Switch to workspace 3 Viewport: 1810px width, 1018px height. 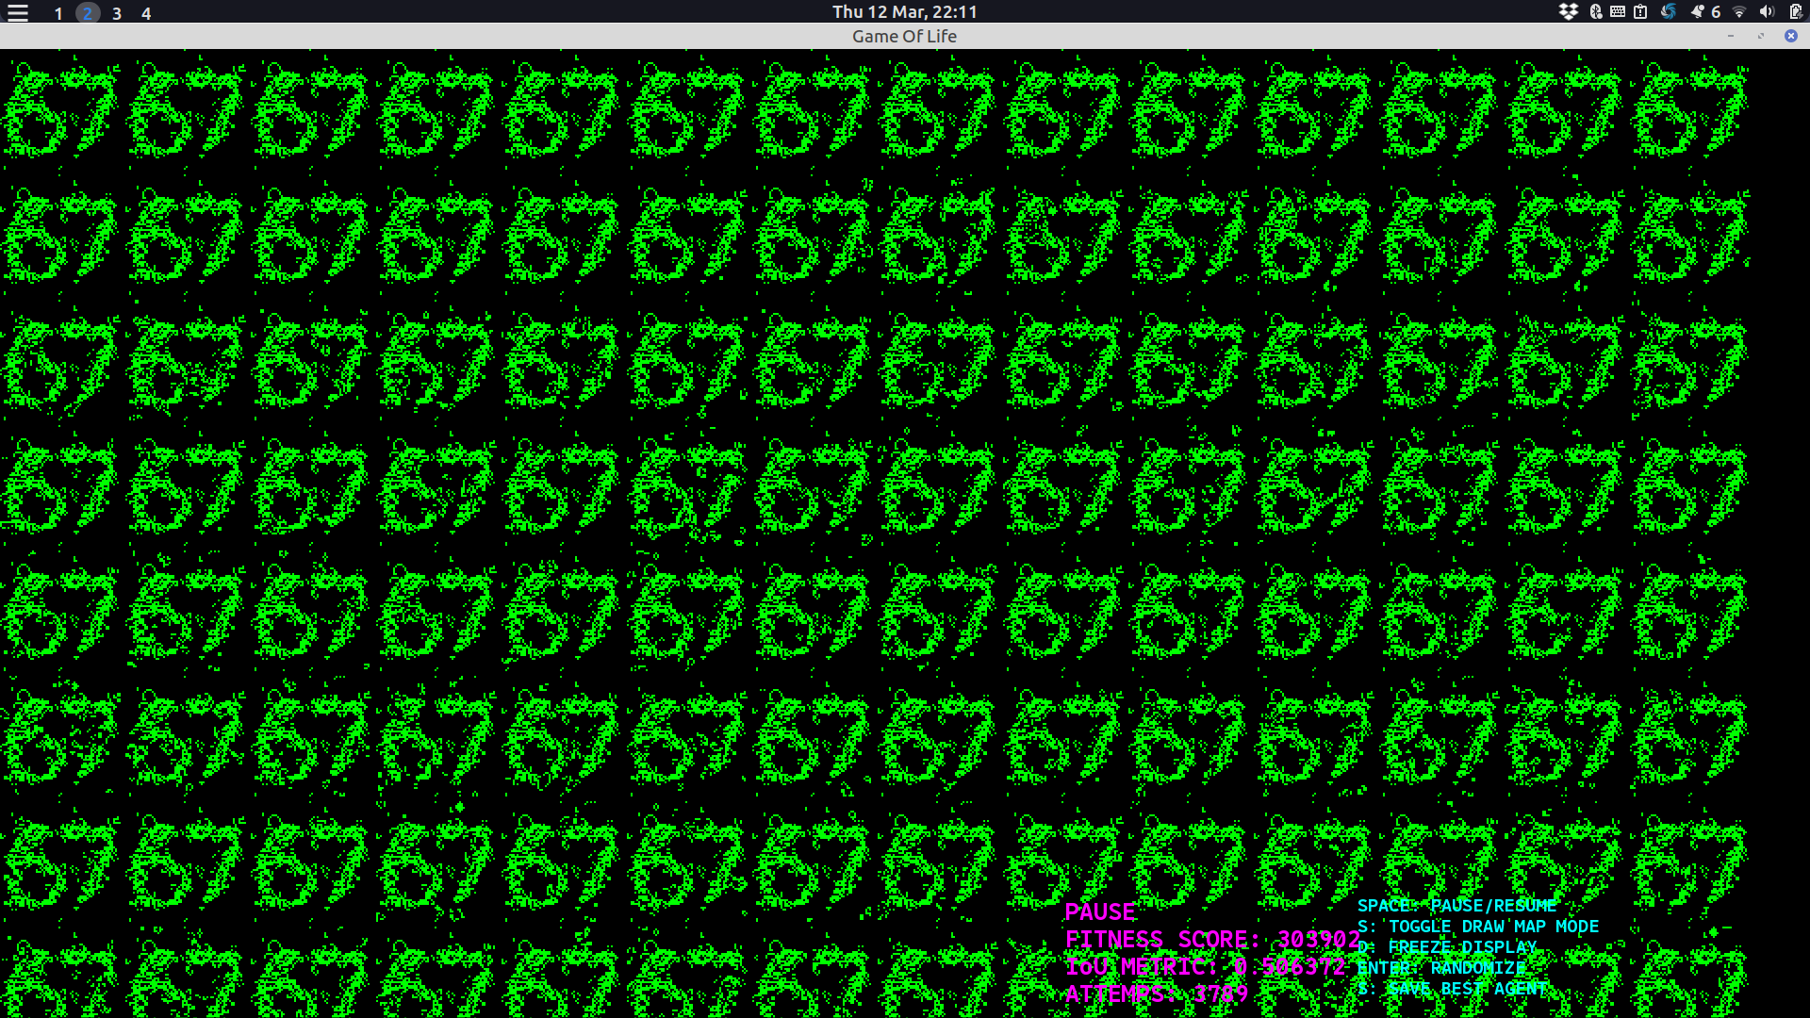tap(117, 13)
